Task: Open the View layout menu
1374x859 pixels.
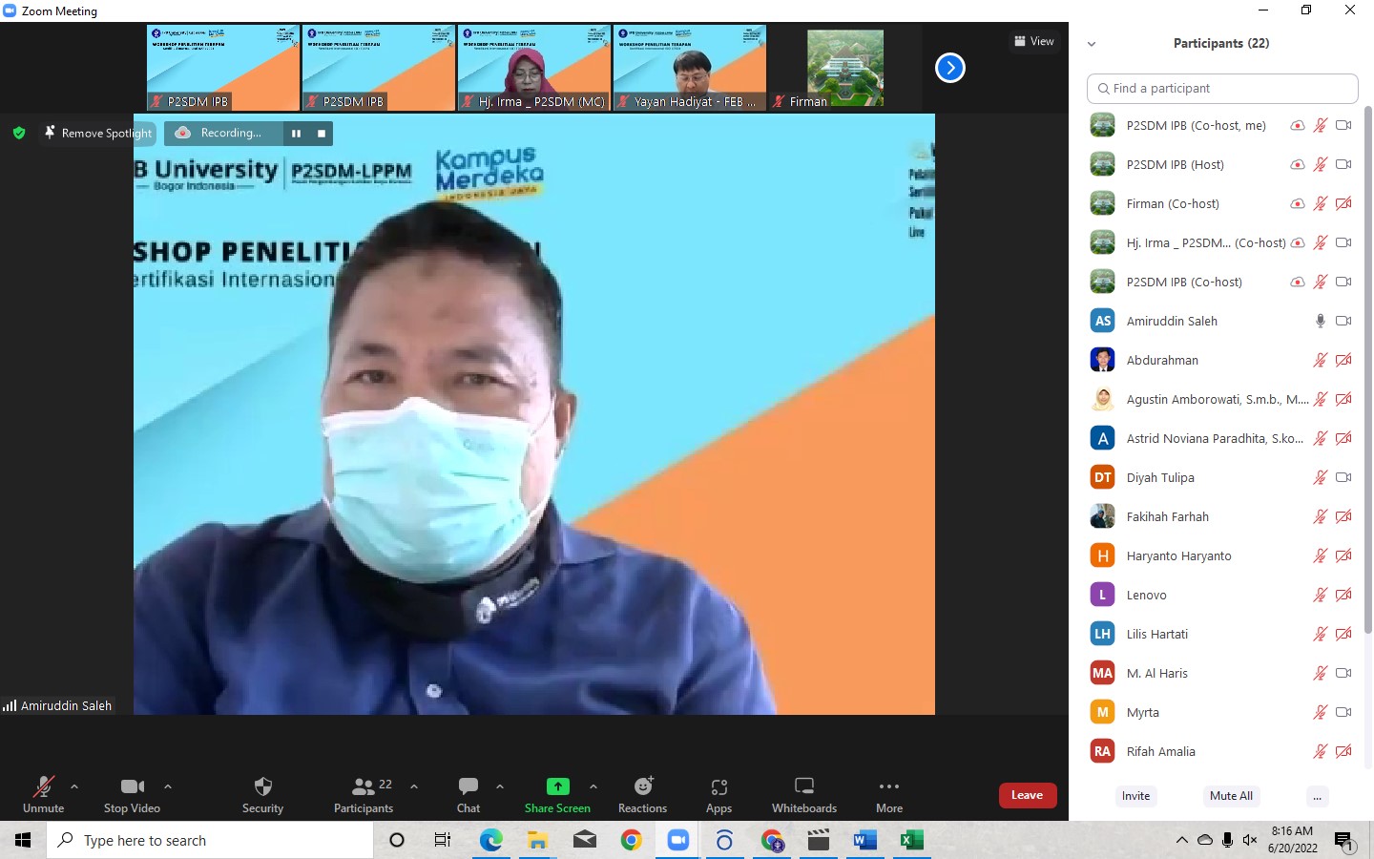Action: [x=1034, y=41]
